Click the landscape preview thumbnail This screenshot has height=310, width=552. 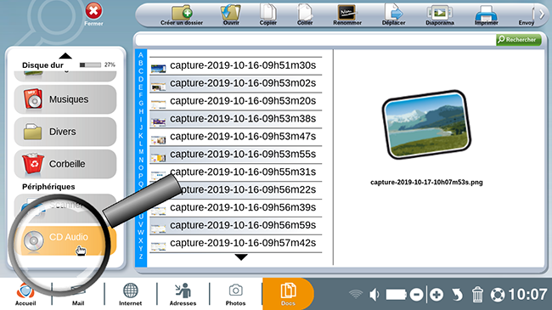[426, 124]
